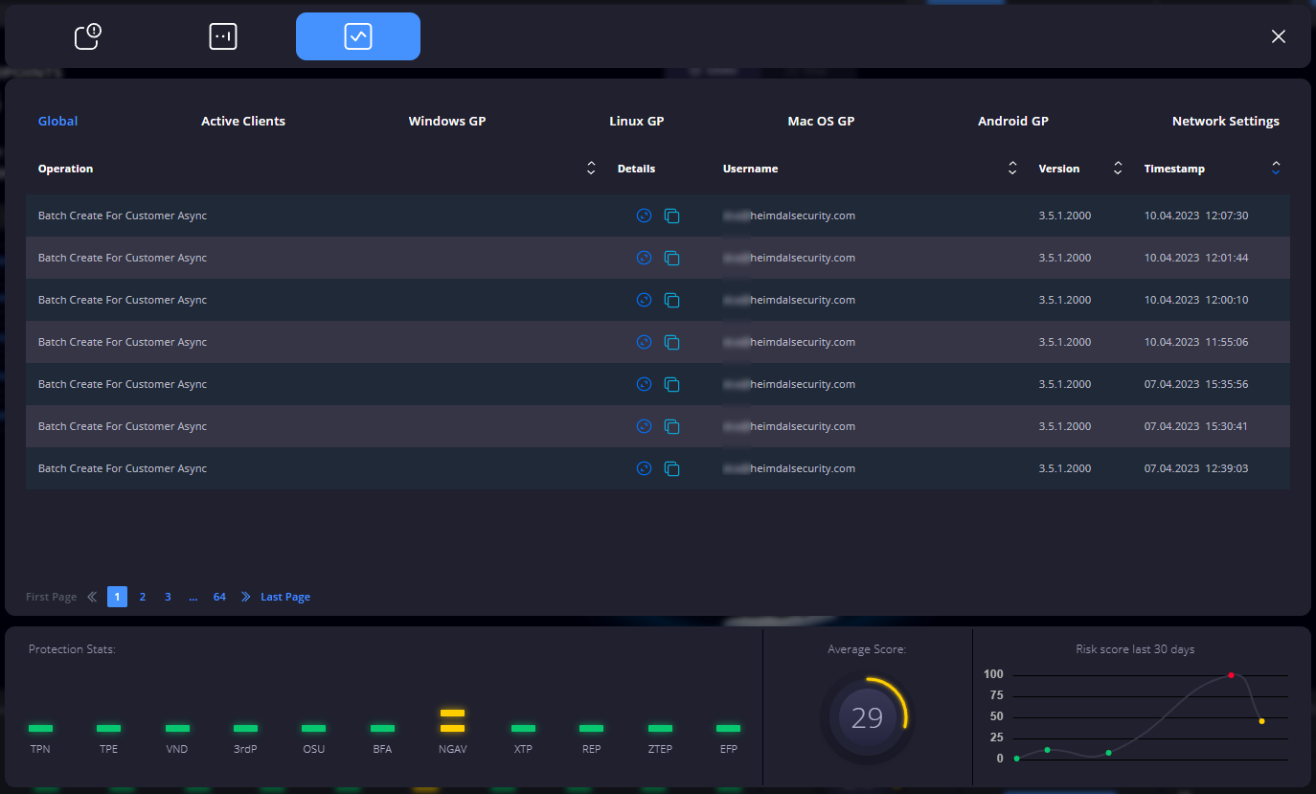1316x794 pixels.
Task: Switch to the Active Clients tab
Action: pyautogui.click(x=243, y=122)
